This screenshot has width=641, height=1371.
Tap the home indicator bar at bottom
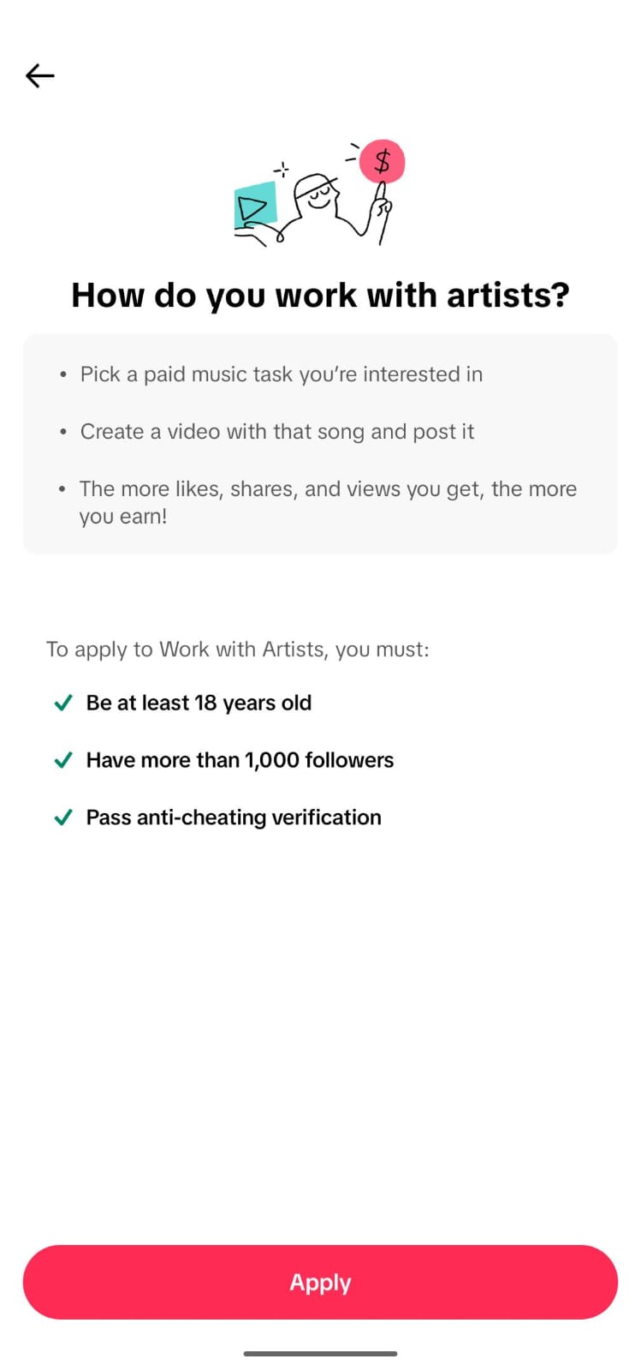[320, 1354]
